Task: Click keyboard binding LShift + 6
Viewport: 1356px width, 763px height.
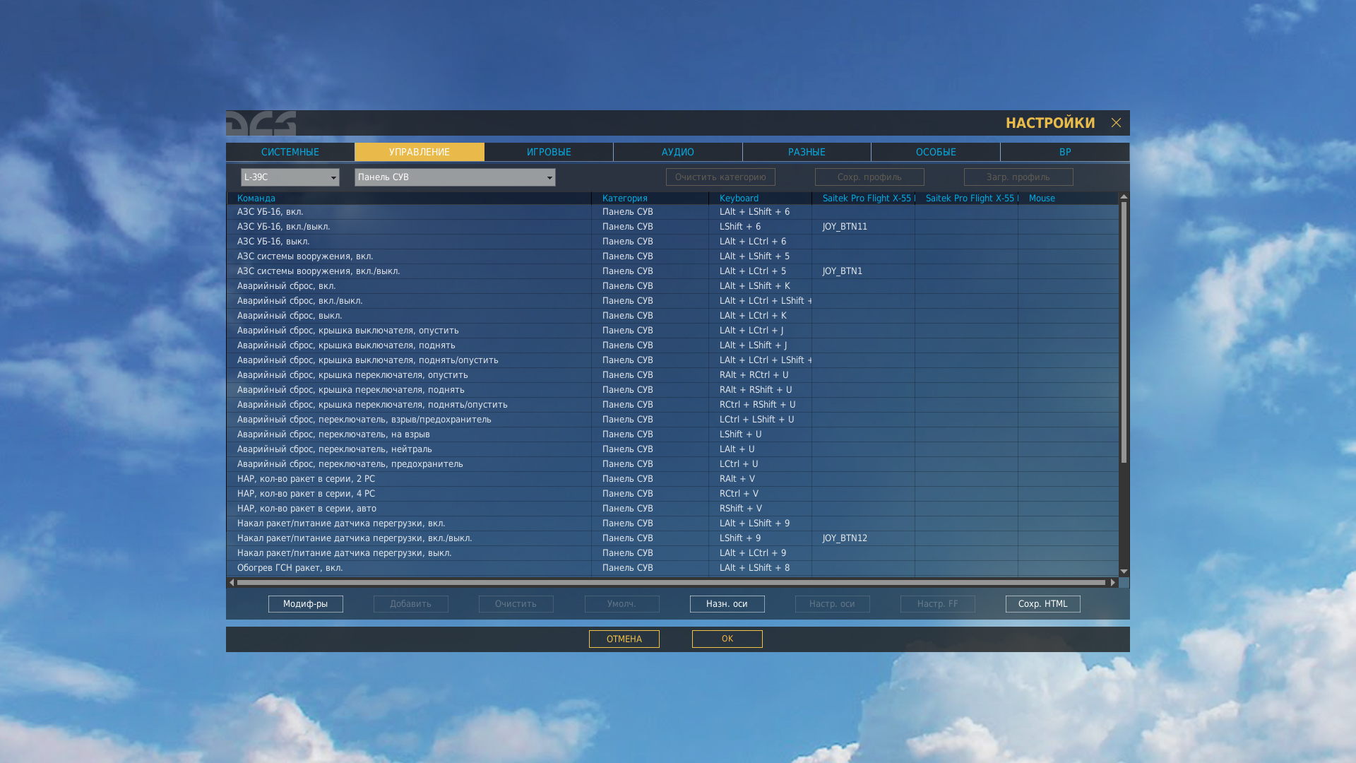Action: tap(760, 227)
